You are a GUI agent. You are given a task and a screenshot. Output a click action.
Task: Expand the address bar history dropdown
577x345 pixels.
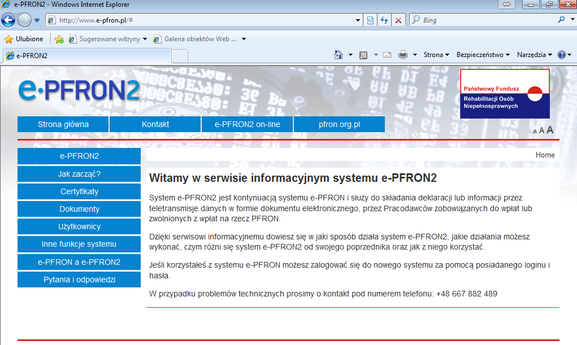[x=358, y=20]
